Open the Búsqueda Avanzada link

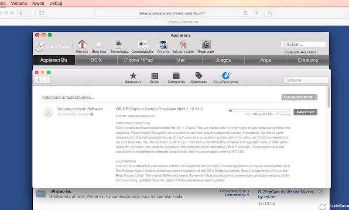(300, 52)
